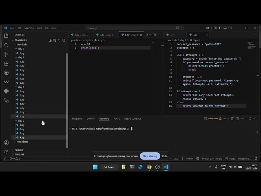This screenshot has height=196, width=261.
Task: Collapse the day 6 folder
Action: coord(16,49)
